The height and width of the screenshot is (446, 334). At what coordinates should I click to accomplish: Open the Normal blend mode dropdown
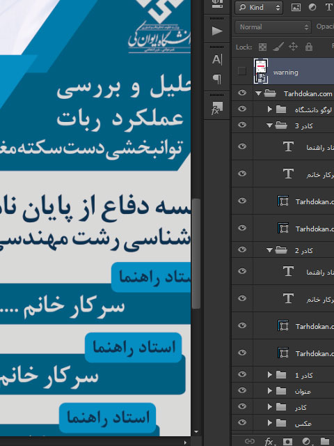273,27
